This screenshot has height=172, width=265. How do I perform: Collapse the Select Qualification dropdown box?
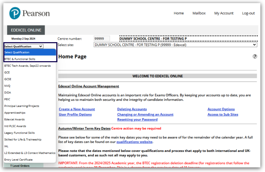click(24, 46)
